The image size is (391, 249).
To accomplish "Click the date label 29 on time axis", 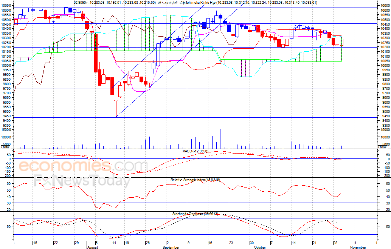I will [x=76, y=243].
